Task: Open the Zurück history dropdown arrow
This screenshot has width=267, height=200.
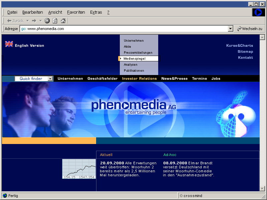Action: click(x=27, y=21)
